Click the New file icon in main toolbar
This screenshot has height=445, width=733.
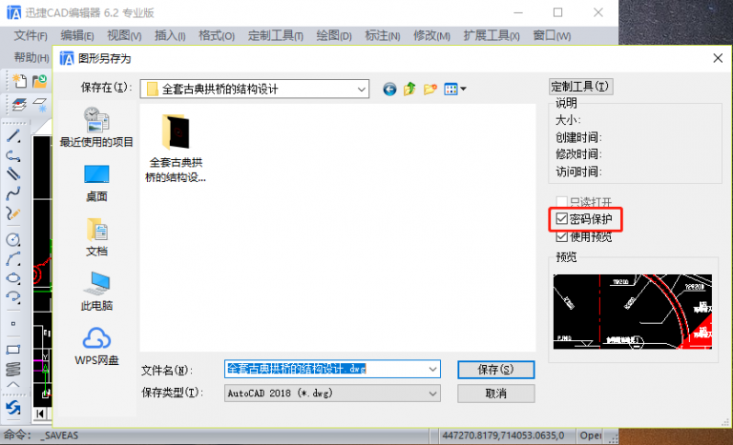19,81
